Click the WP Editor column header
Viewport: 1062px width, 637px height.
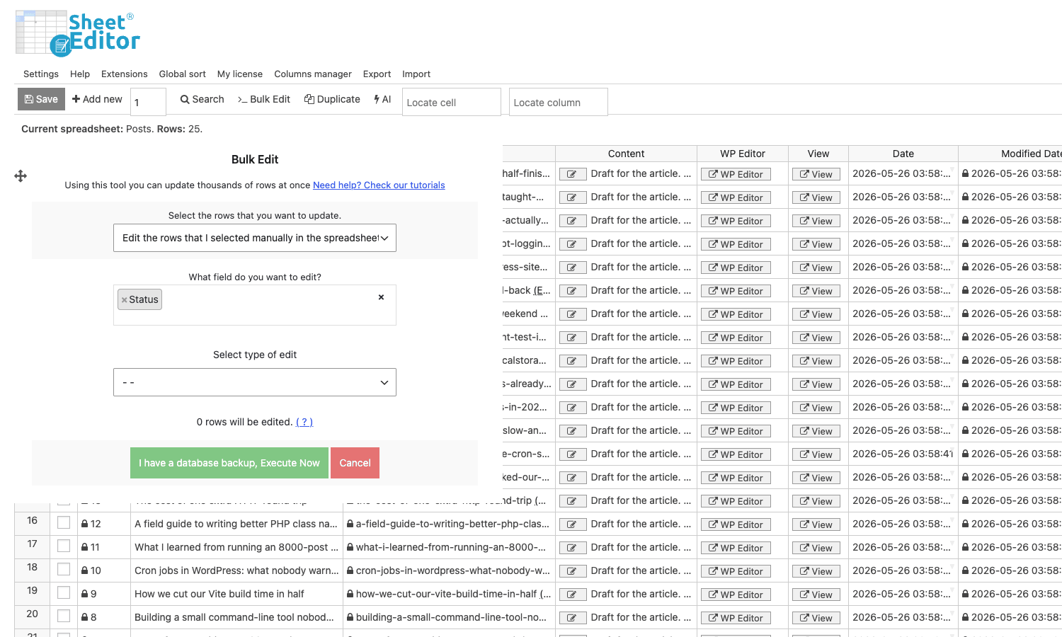[743, 154]
